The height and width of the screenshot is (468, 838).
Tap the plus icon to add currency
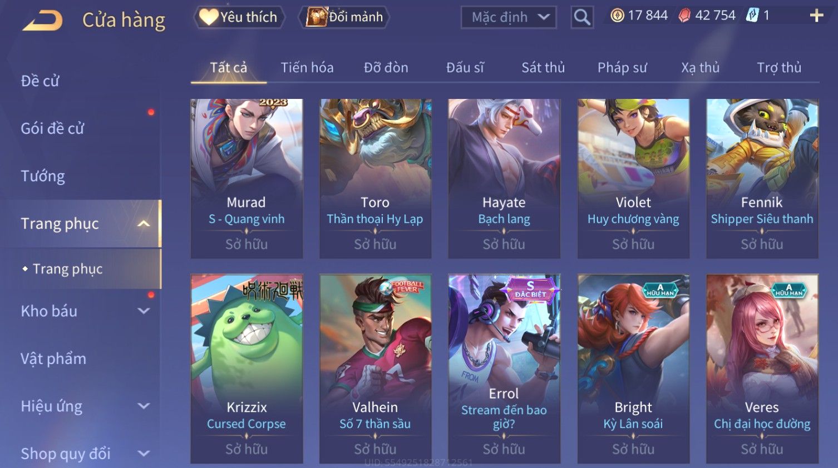pyautogui.click(x=816, y=16)
